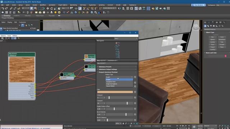Screen dimensions: 230x129
Task: Click the Geometry category icon in Command Panel
Action: 205,26
